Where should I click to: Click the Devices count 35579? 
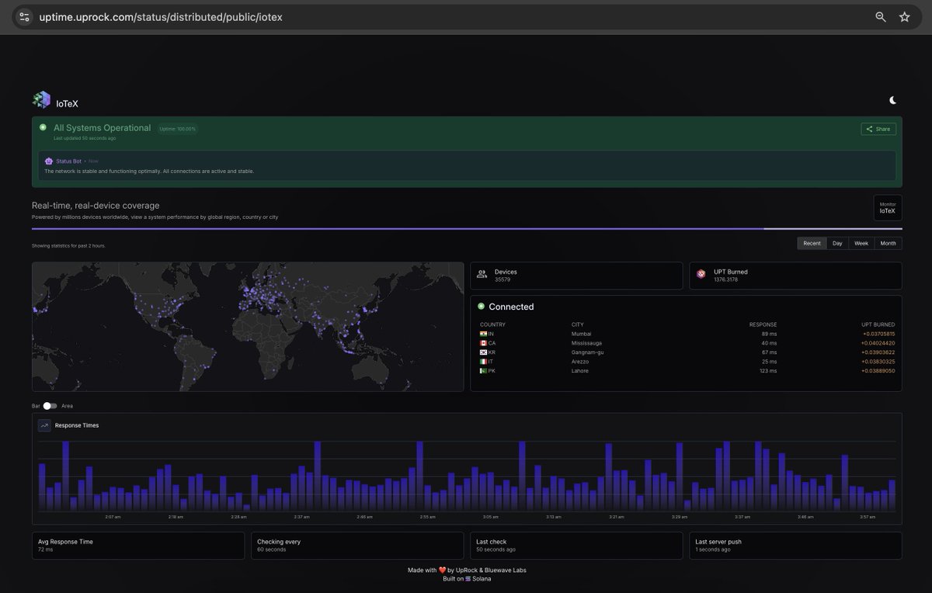503,279
